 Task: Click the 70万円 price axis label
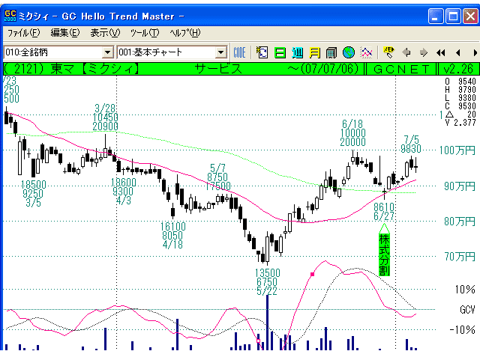(x=459, y=257)
